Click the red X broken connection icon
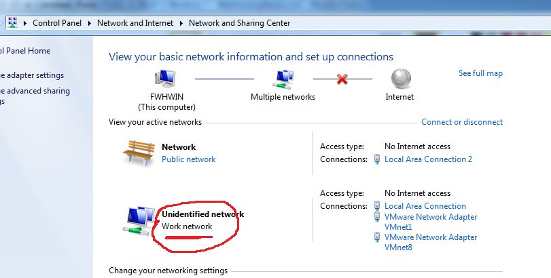This screenshot has width=551, height=278. [x=342, y=79]
